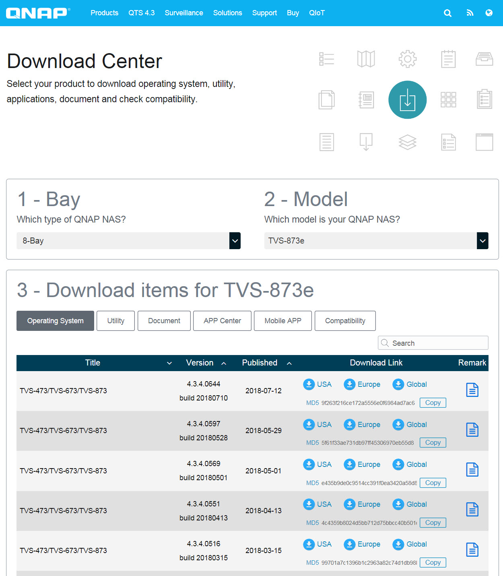
Task: Select published date 2018-07-12
Action: 264,391
